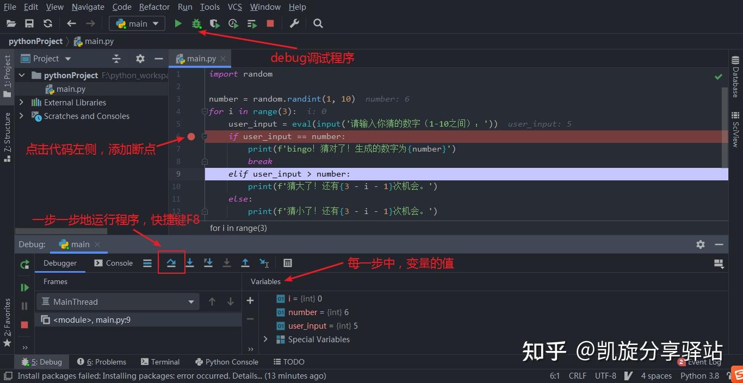Viewport: 743px width, 383px height.
Task: Expand External Libraries in the project tree
Action: tap(21, 102)
